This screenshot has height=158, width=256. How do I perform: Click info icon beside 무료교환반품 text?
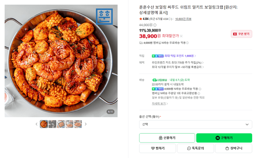coord(199,93)
